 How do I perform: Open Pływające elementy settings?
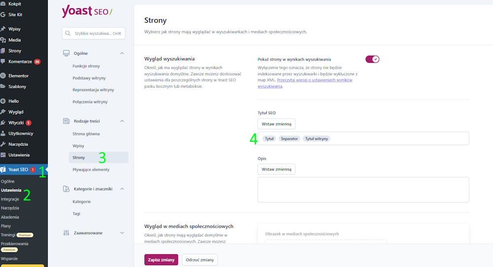(x=91, y=169)
